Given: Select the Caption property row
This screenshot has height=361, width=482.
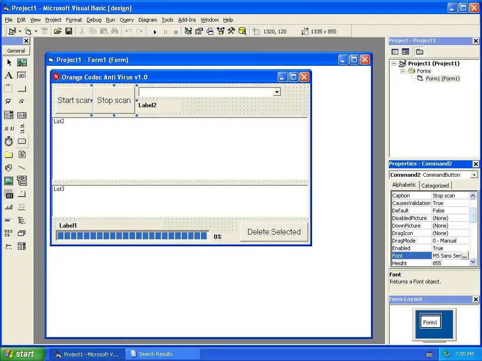Looking at the screenshot, I should point(430,196).
